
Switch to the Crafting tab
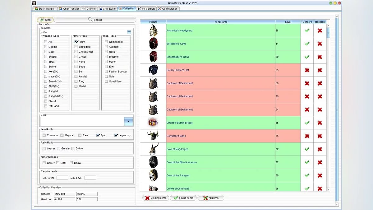89,9
